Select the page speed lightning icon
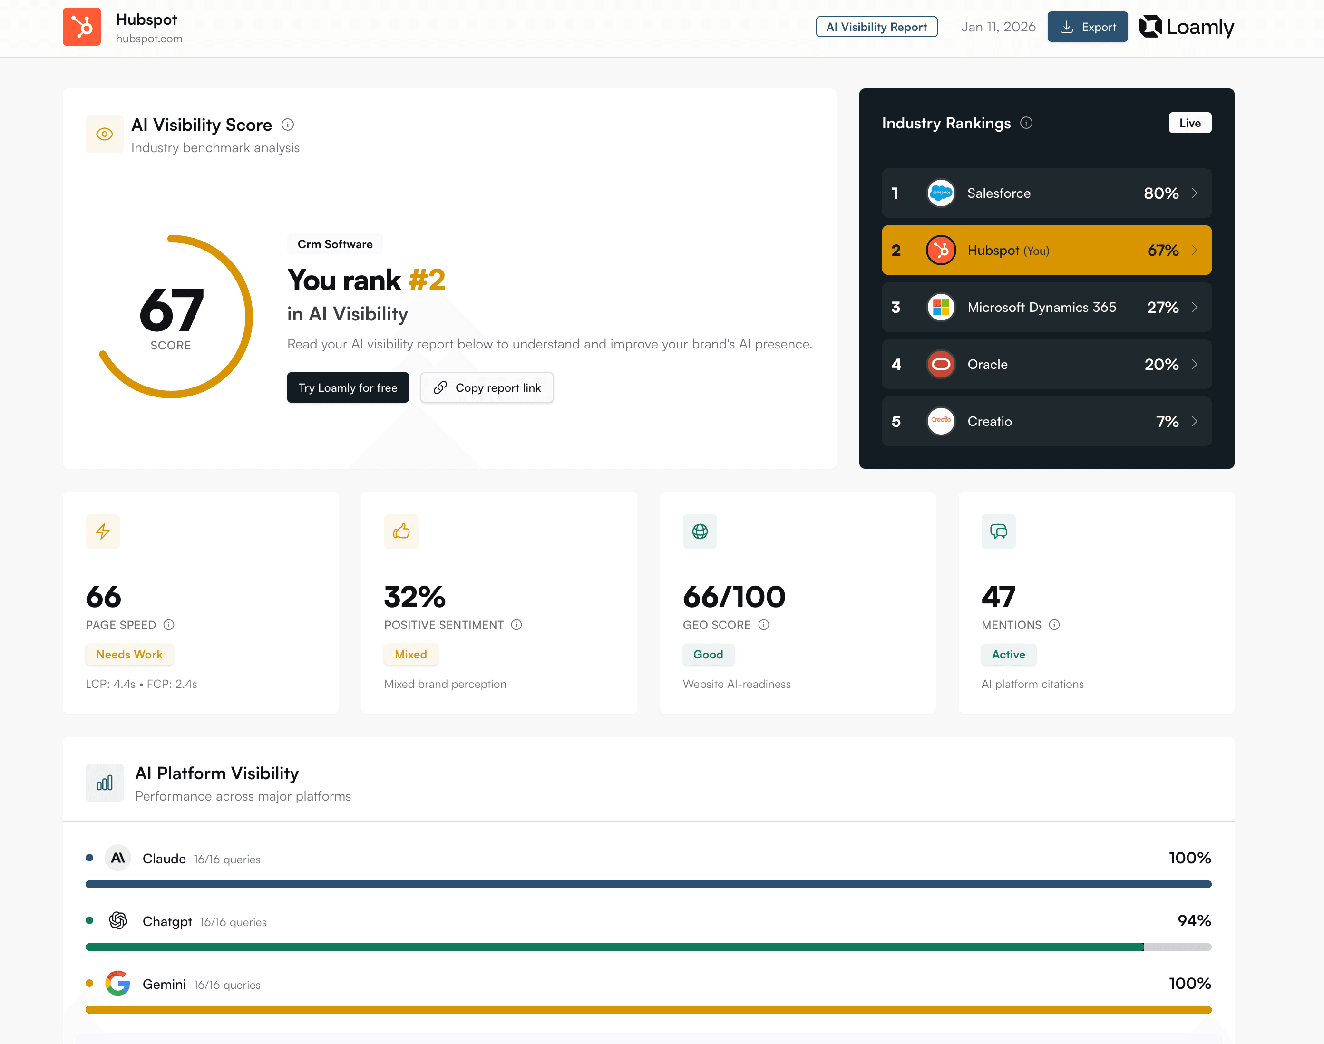The image size is (1324, 1044). click(102, 531)
